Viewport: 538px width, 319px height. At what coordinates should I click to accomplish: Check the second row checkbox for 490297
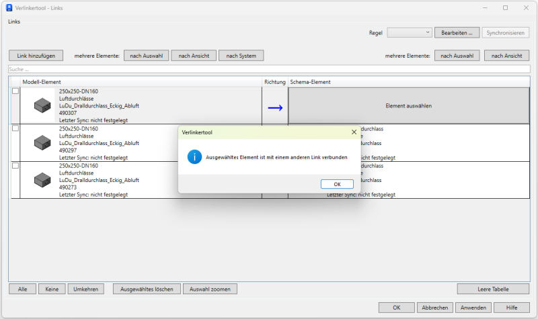point(15,128)
